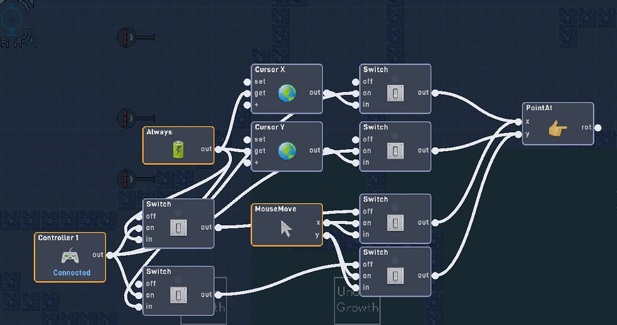Viewport: 617px width, 325px height.
Task: Select the Cursor Y out port
Action: [x=326, y=151]
